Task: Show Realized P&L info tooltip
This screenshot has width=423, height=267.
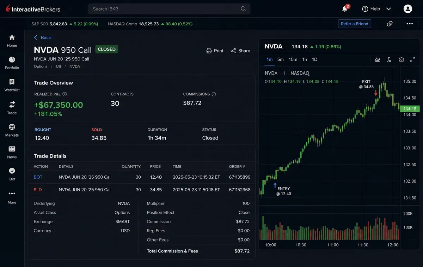Action: click(x=65, y=94)
